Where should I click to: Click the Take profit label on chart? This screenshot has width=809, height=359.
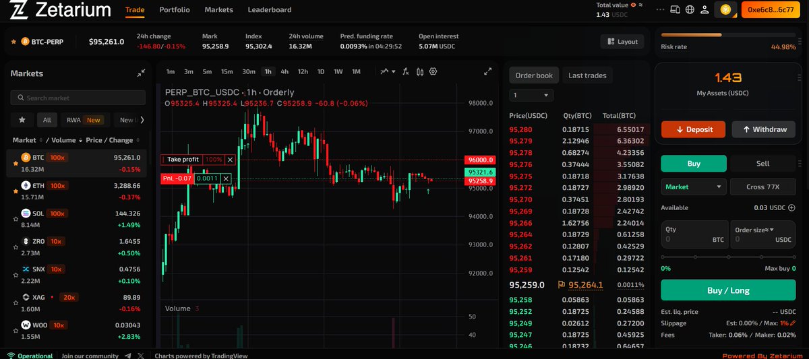point(183,160)
